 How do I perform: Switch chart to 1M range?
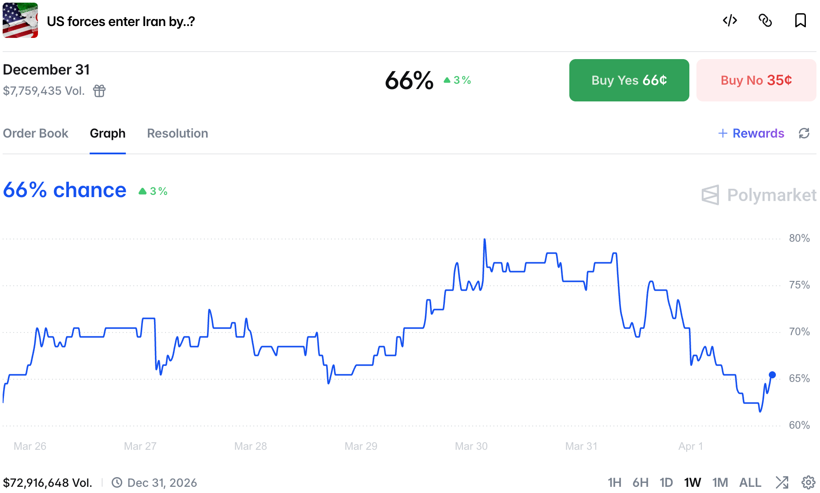[720, 482]
